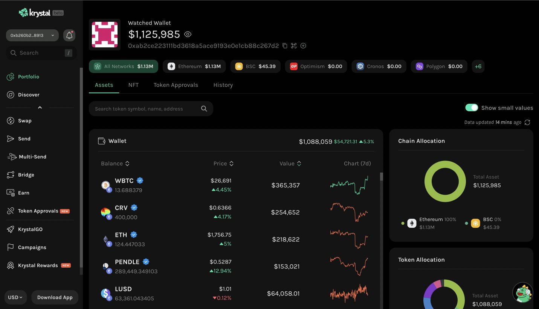The height and width of the screenshot is (309, 539).
Task: Open Token Approvals in sidebar
Action: [38, 211]
